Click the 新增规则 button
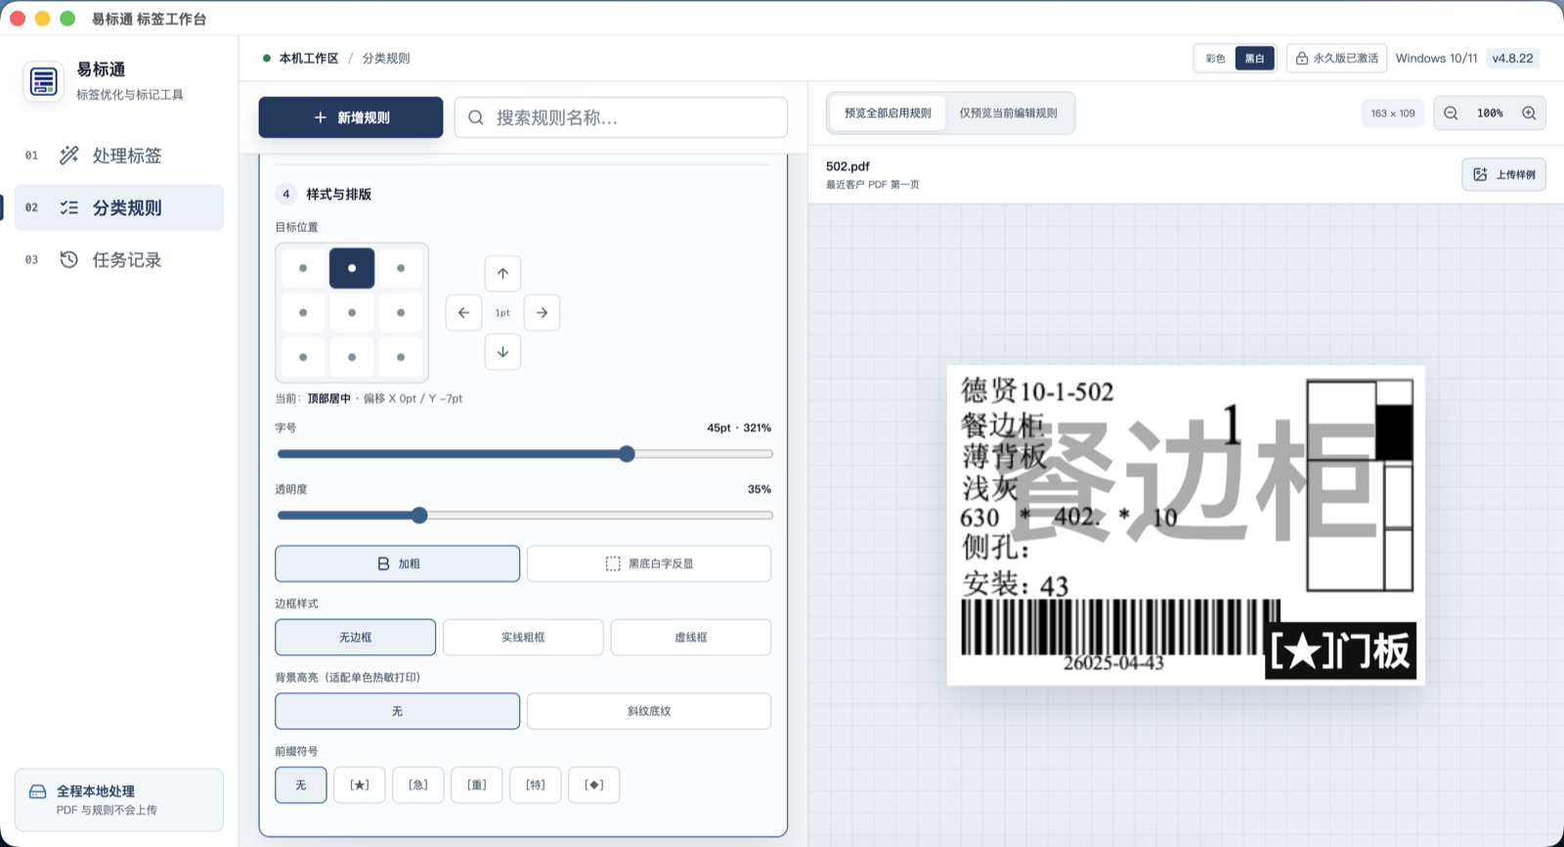1564x847 pixels. [x=351, y=117]
